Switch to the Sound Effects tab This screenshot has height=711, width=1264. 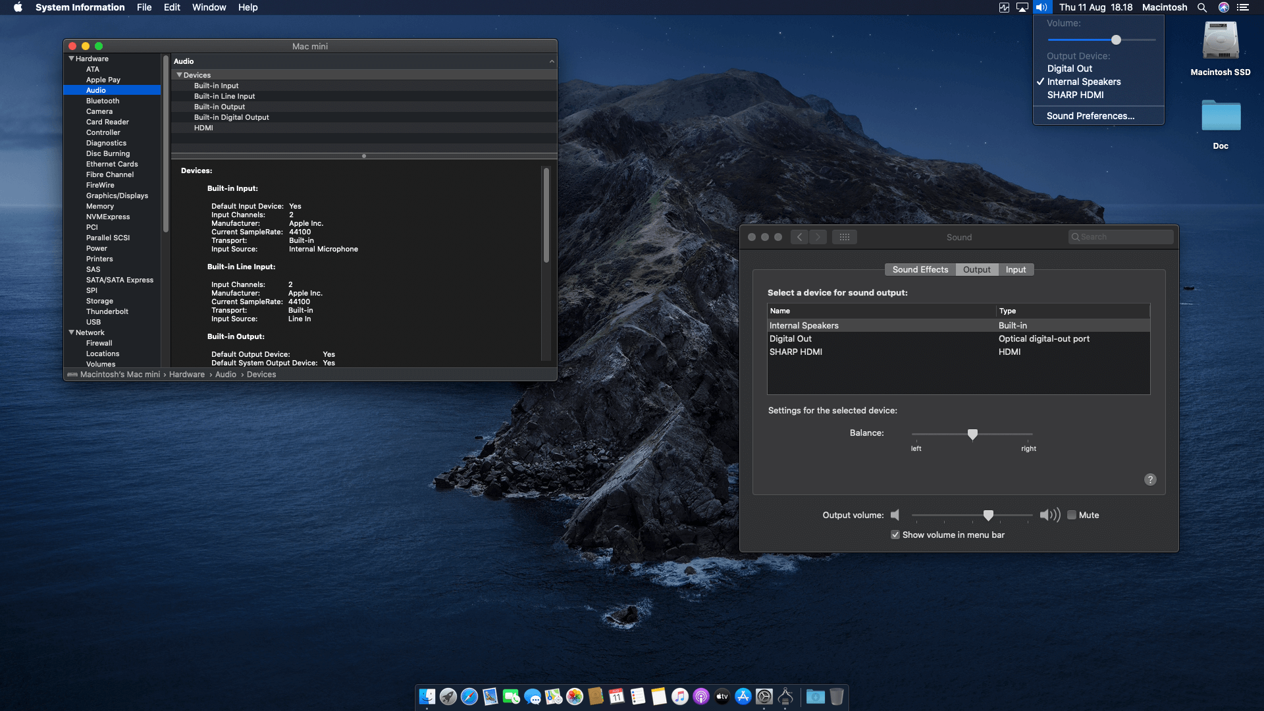(x=920, y=270)
